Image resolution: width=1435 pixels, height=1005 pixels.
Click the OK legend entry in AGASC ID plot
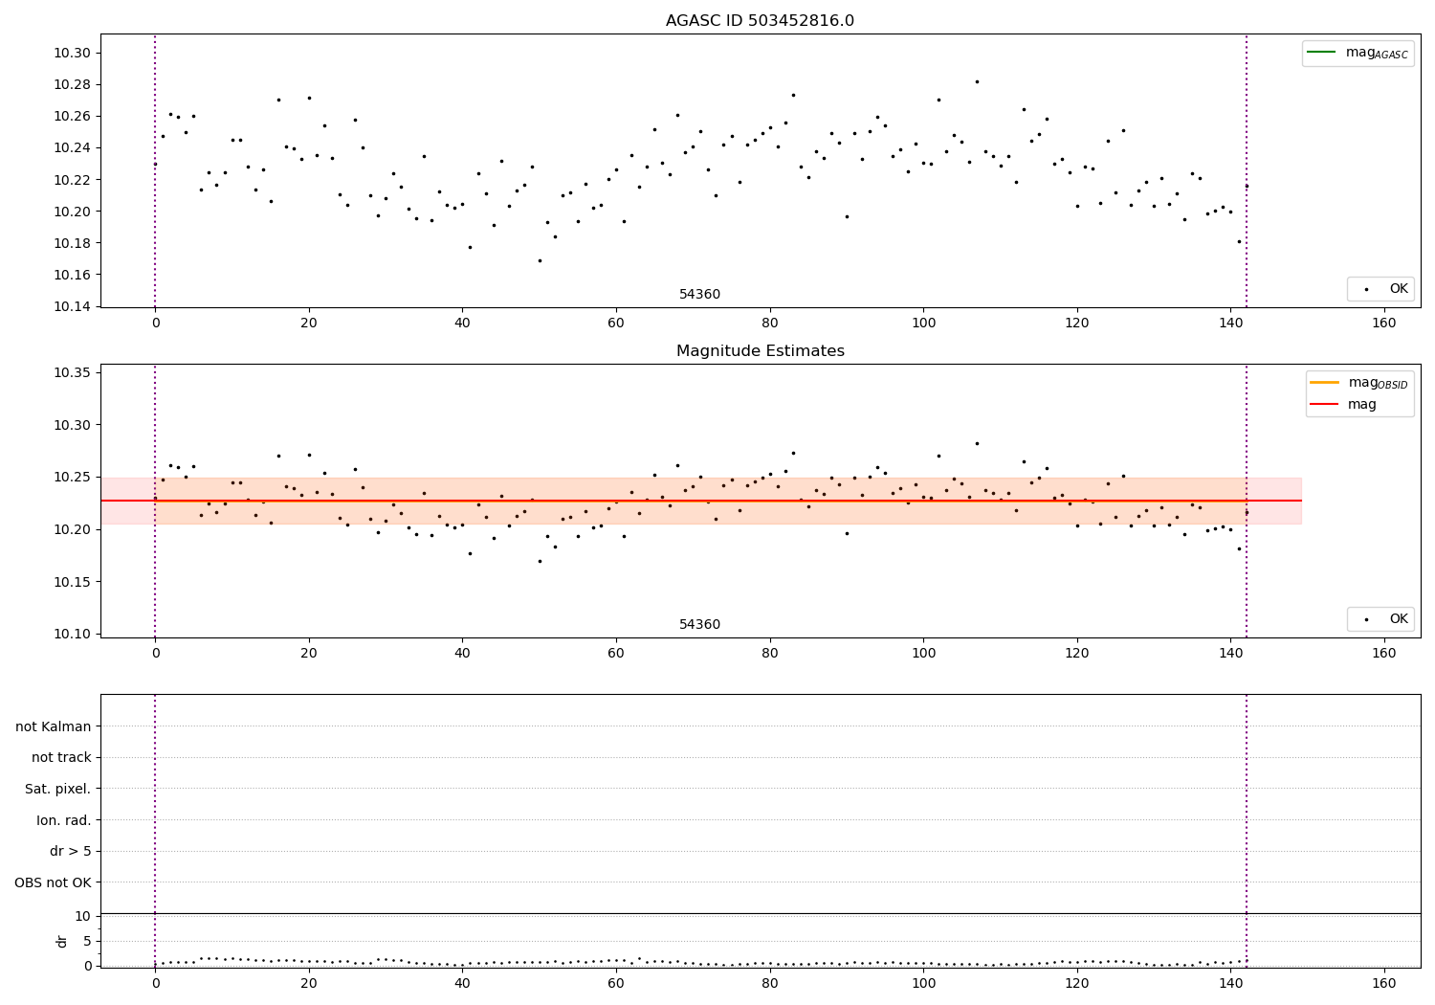coord(1380,289)
